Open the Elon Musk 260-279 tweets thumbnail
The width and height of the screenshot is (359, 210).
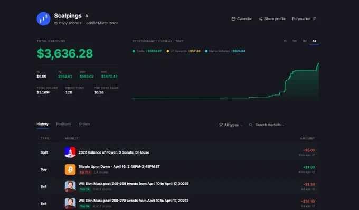click(70, 203)
